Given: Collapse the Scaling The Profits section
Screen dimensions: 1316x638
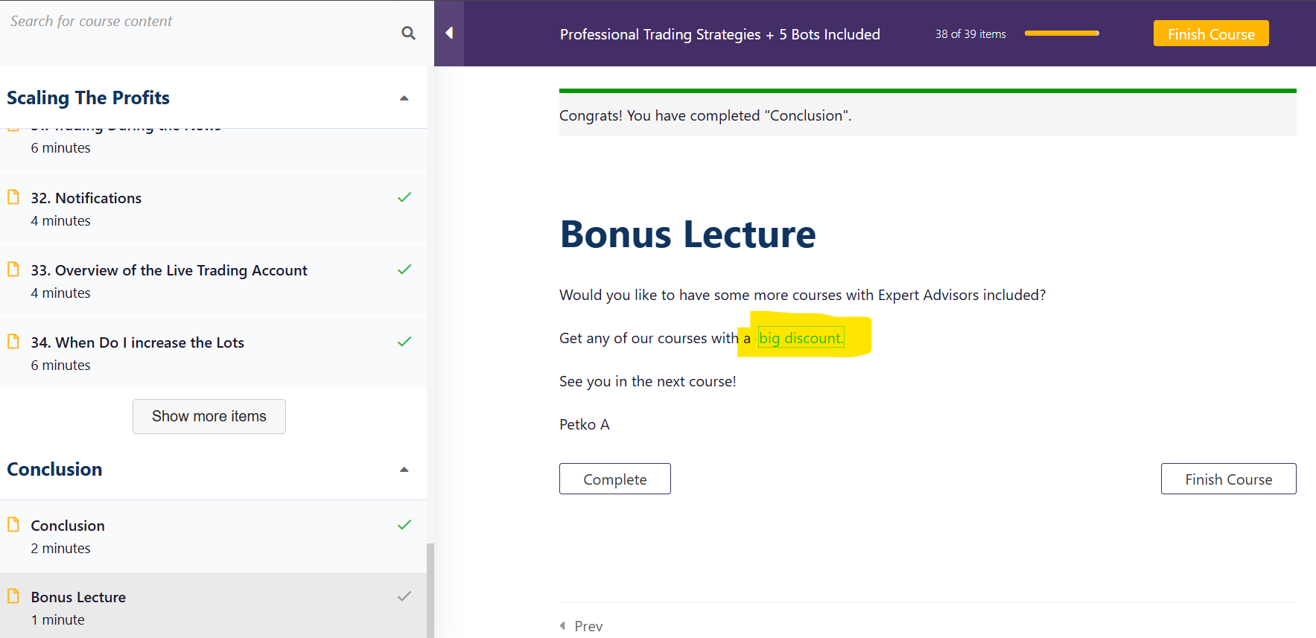Looking at the screenshot, I should click(404, 98).
